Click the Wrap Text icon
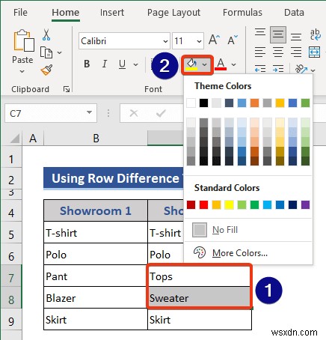The image size is (326, 340). (x=316, y=34)
